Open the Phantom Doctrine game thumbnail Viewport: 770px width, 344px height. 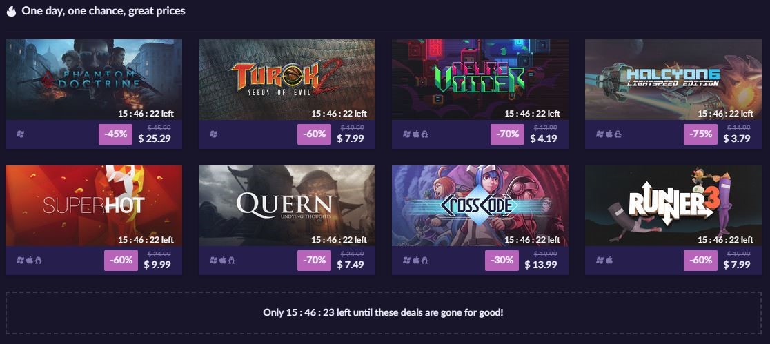click(x=94, y=79)
